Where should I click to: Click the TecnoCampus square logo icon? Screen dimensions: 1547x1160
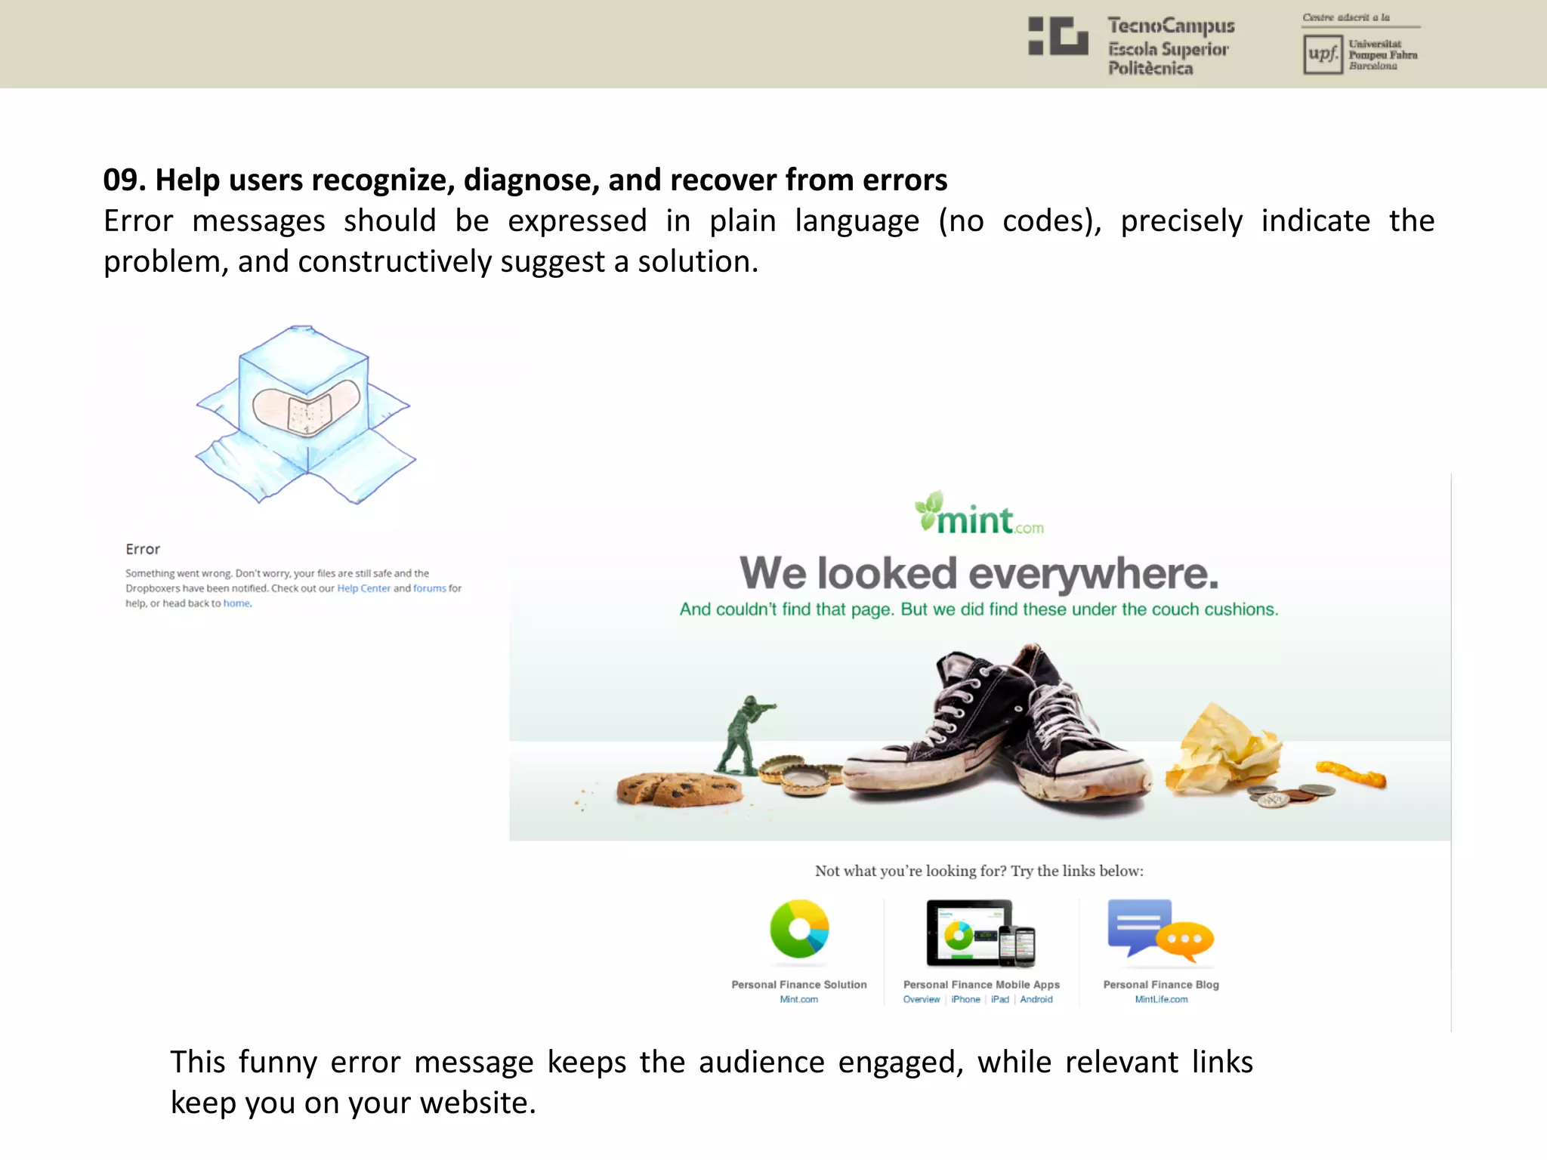point(1058,36)
